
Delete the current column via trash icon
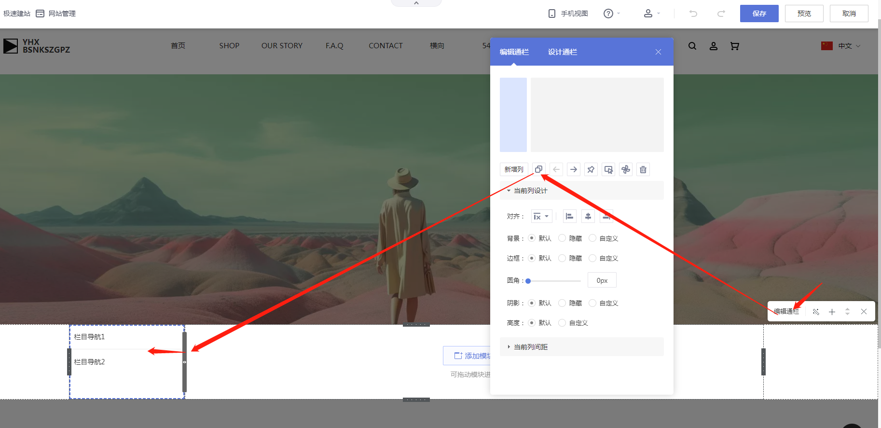(643, 169)
